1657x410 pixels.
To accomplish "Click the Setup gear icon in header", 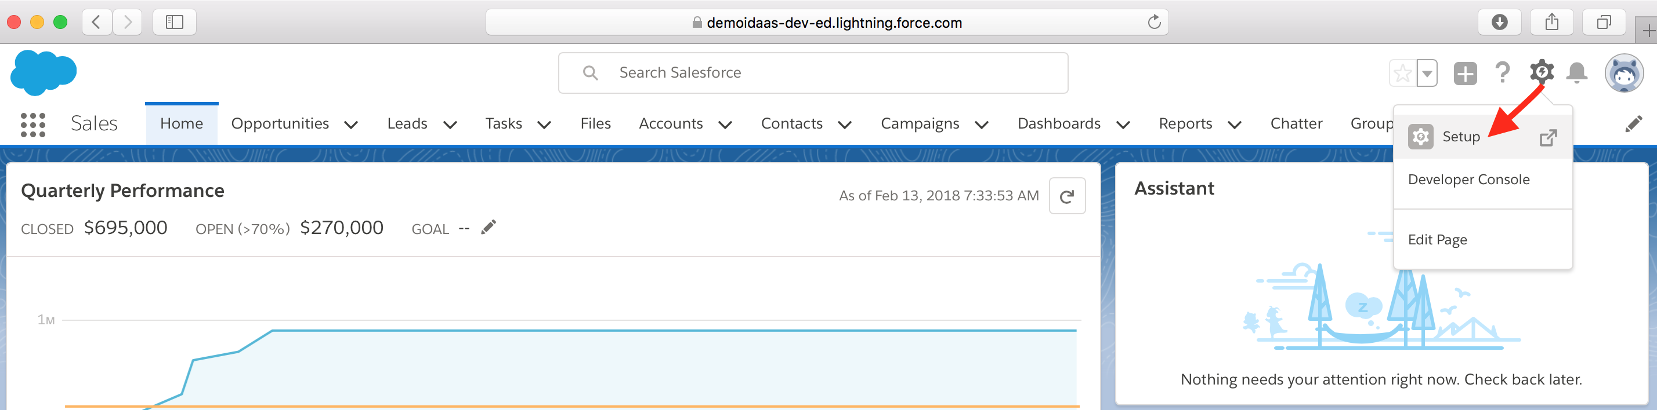I will click(1541, 72).
